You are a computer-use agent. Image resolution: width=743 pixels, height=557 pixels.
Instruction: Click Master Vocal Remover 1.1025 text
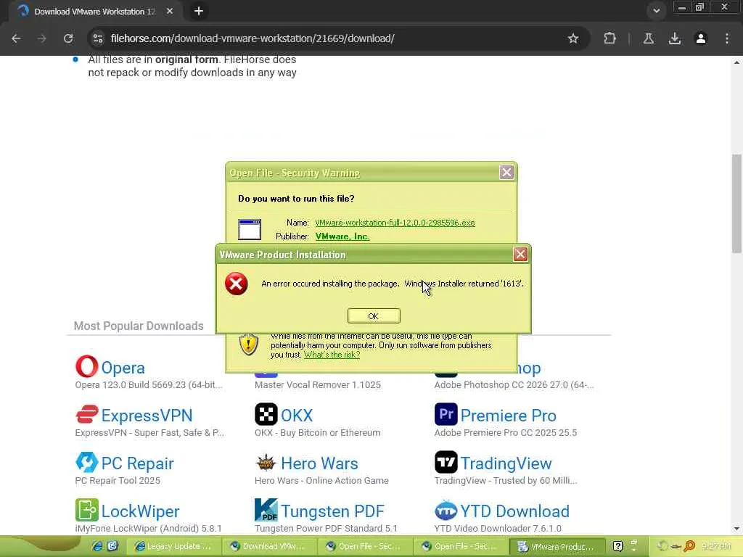[318, 385]
